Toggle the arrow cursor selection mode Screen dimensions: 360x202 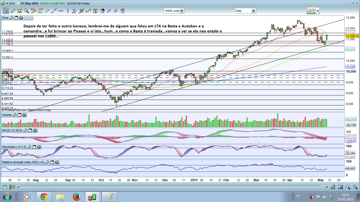[6, 11]
